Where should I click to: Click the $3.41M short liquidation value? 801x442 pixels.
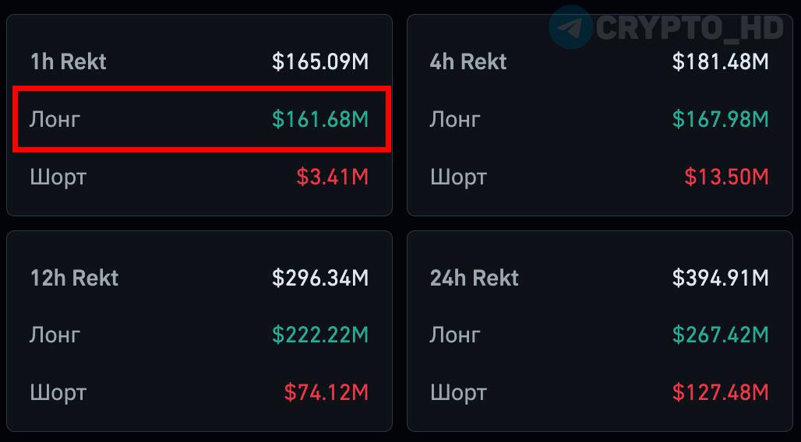point(333,177)
